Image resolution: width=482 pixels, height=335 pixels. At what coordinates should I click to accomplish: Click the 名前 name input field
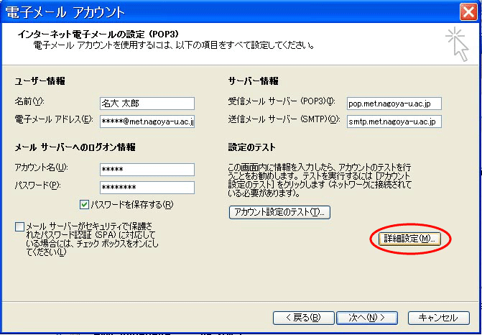pos(147,104)
